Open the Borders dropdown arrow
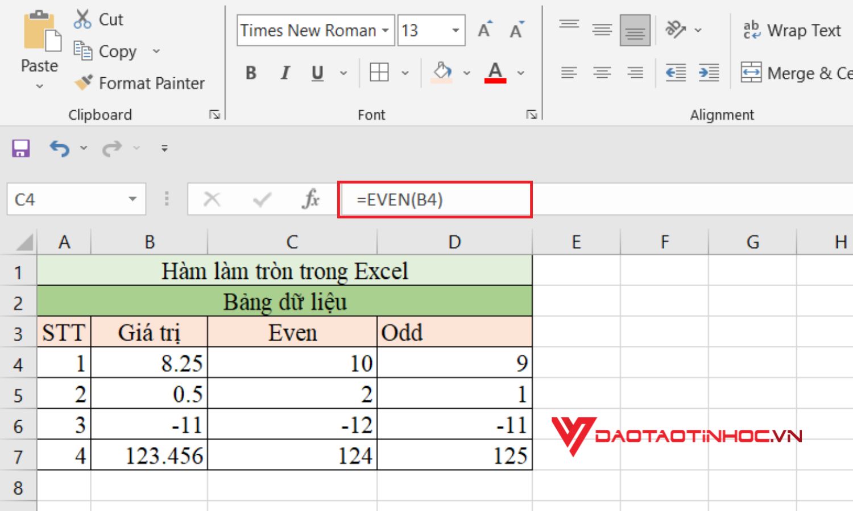This screenshot has height=511, width=853. click(405, 73)
